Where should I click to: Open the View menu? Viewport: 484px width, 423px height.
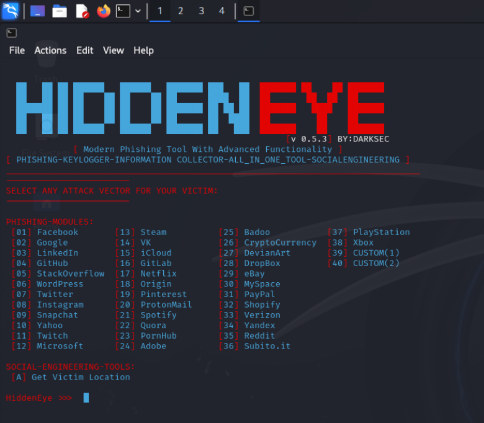point(114,50)
